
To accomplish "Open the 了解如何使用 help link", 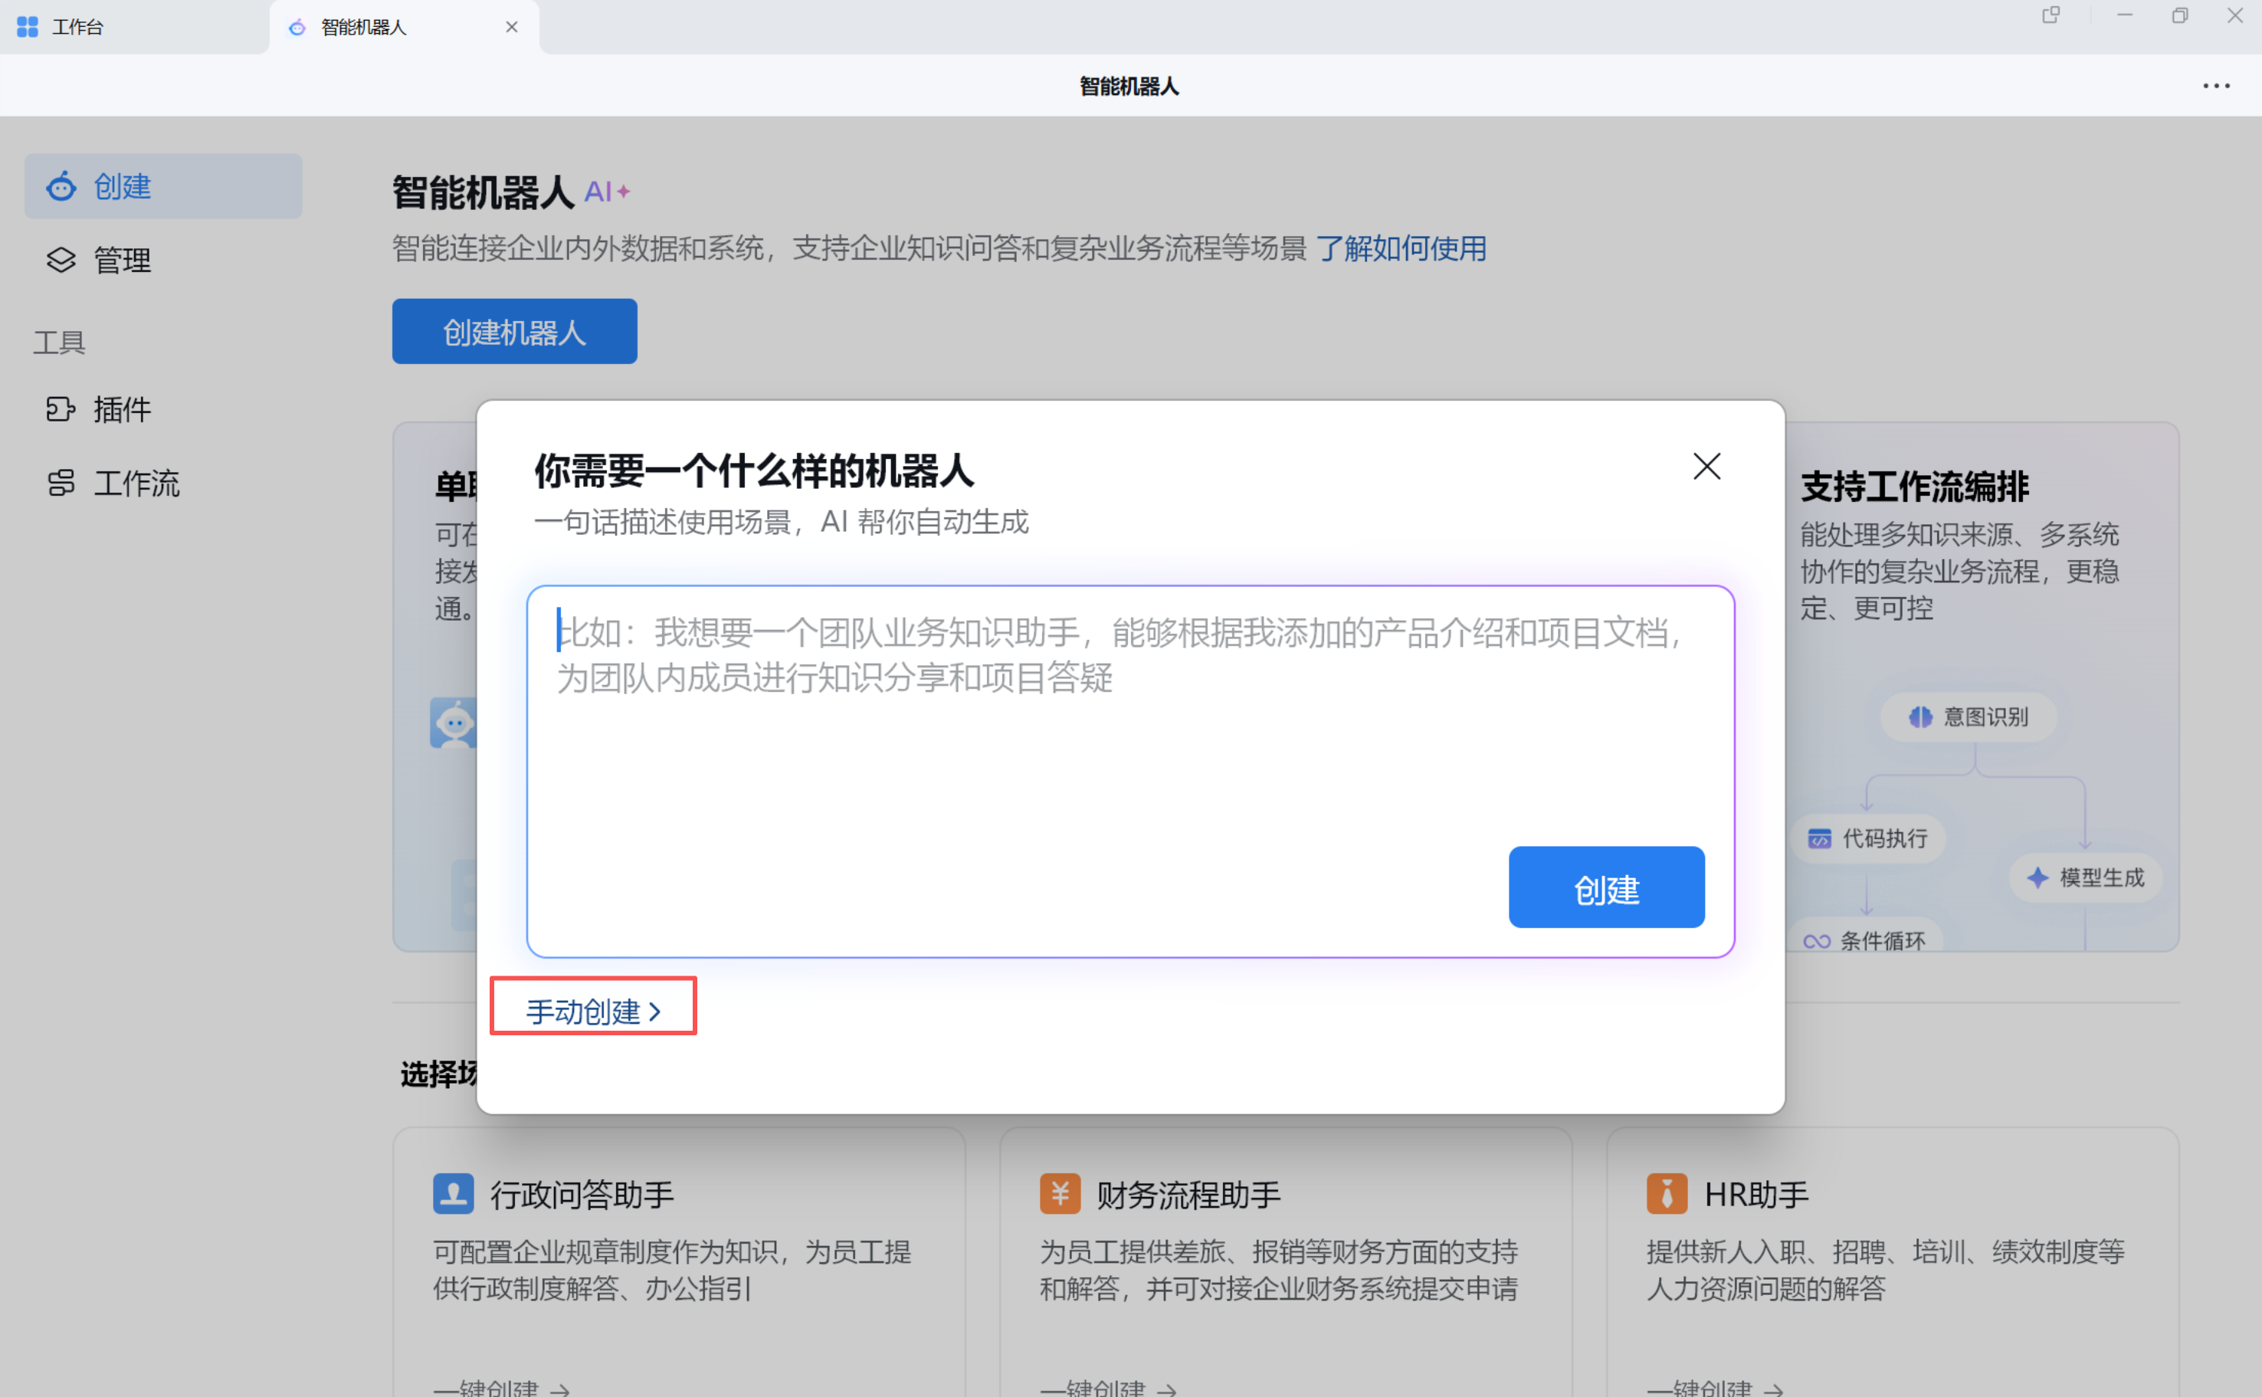I will pos(1400,248).
